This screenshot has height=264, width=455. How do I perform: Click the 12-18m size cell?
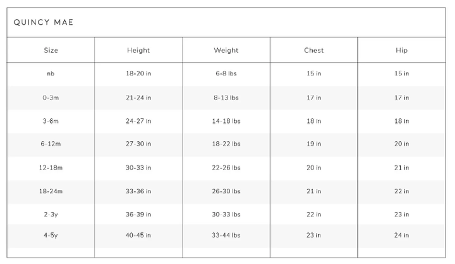(51, 168)
